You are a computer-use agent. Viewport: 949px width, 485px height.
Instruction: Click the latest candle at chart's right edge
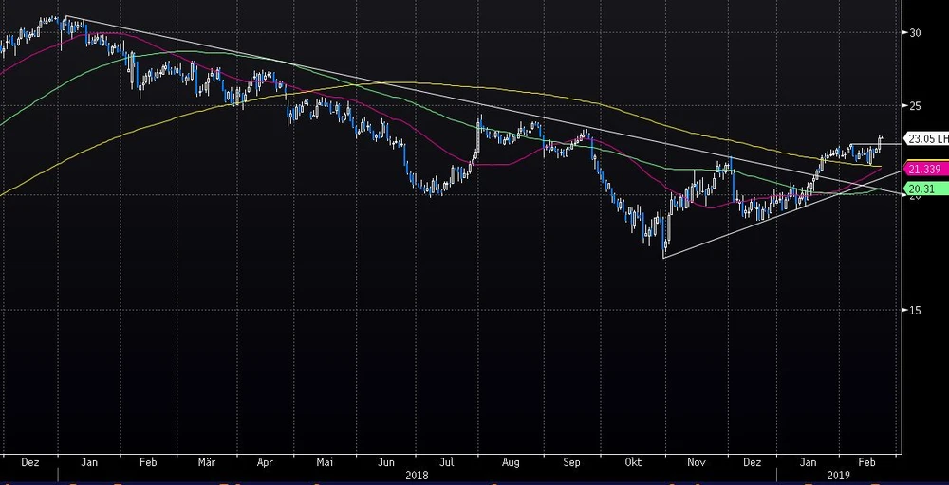(881, 140)
